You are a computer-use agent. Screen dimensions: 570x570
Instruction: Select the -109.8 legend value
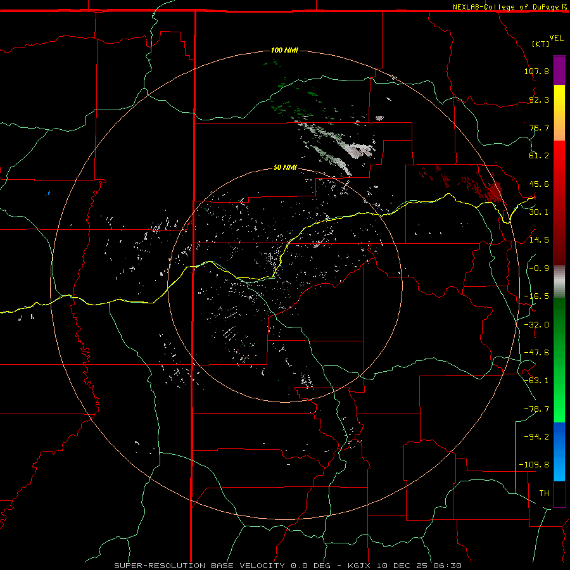534,465
